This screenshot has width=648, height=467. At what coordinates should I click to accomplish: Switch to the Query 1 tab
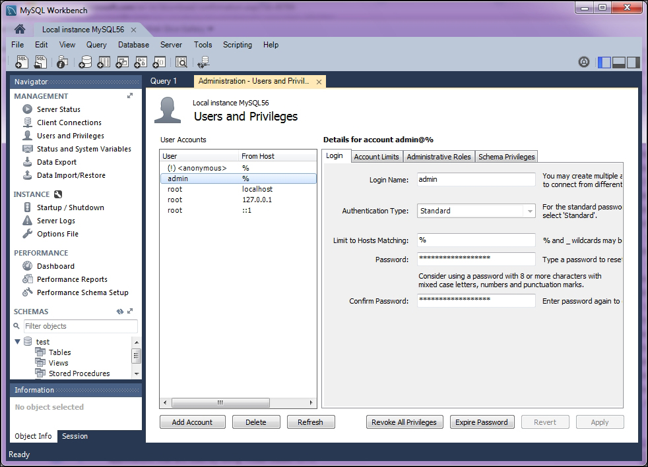click(x=164, y=81)
